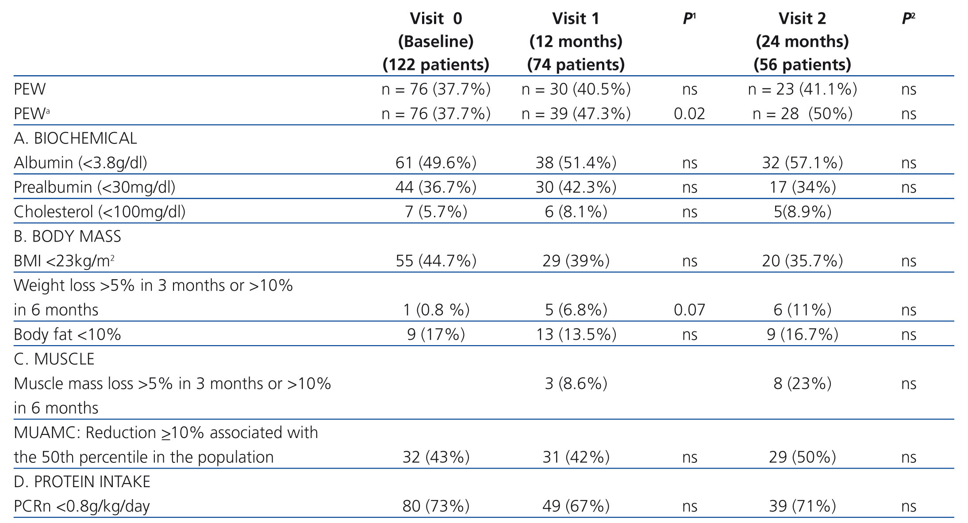Viewport: 968px width, 523px height.
Task: Click the Visit 1 (12 months) column header
Action: [576, 42]
